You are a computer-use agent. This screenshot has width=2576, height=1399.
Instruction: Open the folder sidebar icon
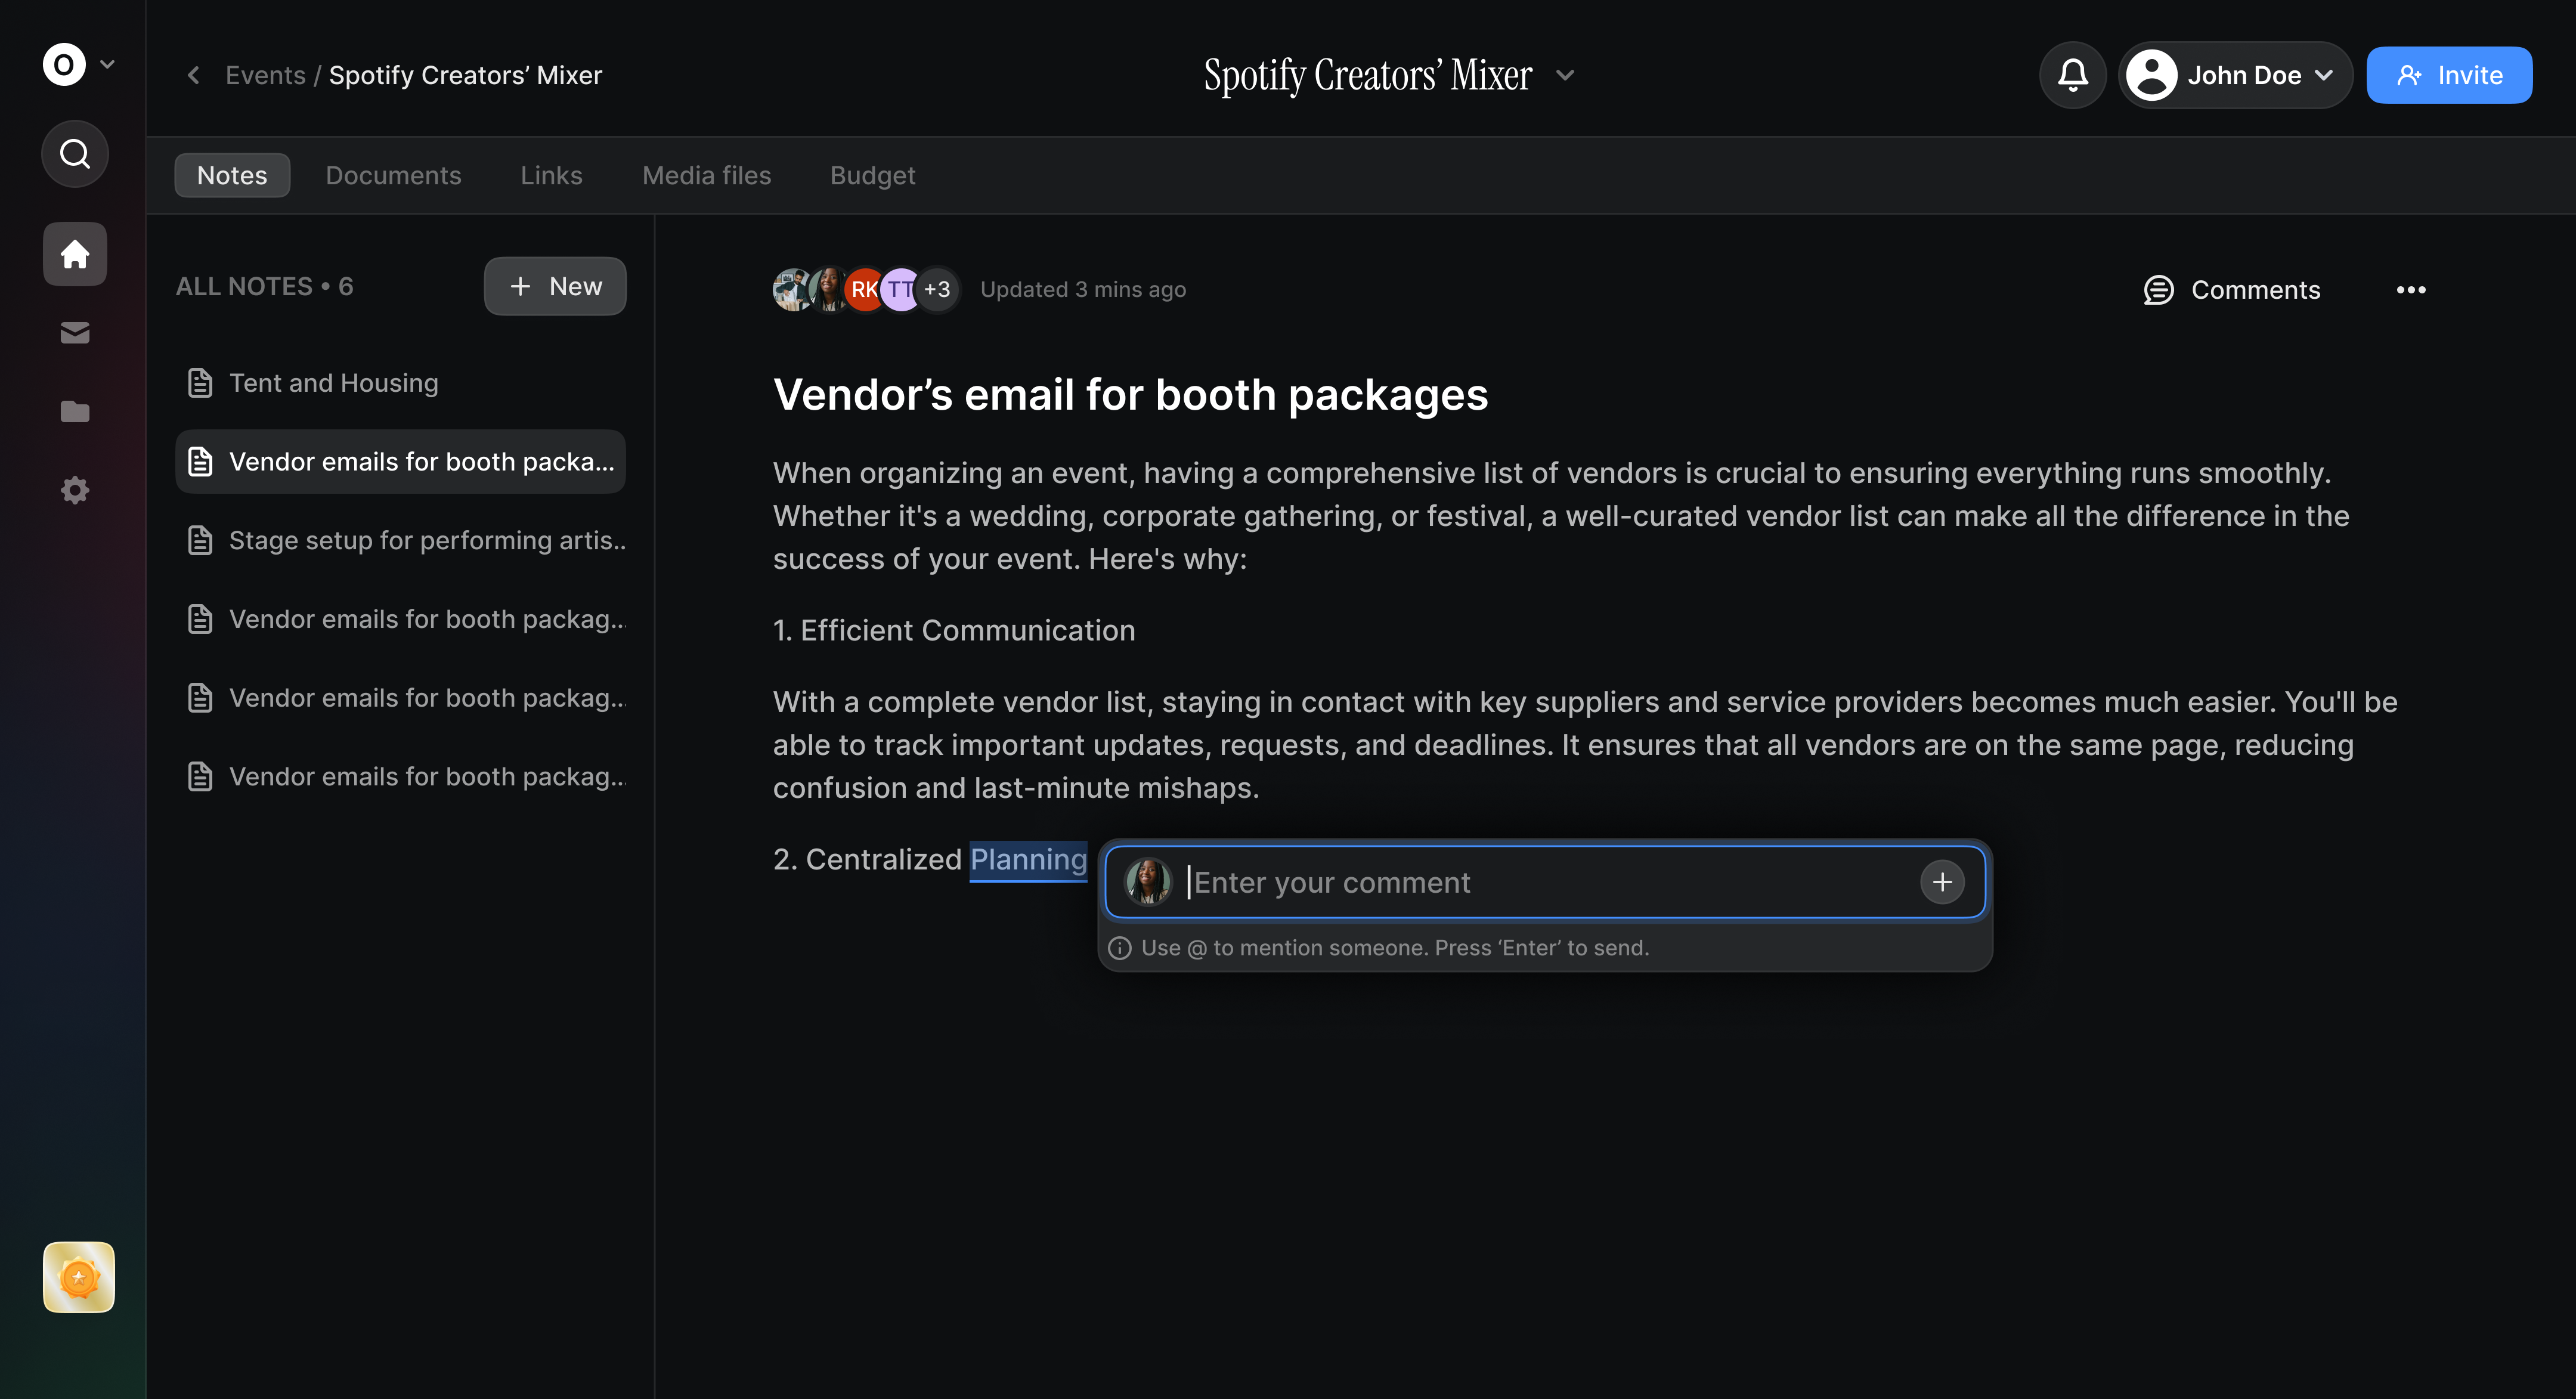[75, 412]
